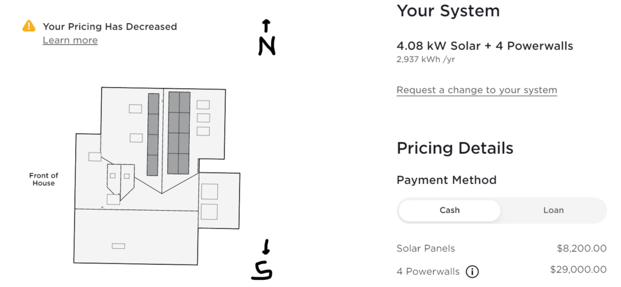This screenshot has height=287, width=621.
Task: Switch payment method to Loan
Action: click(x=553, y=211)
